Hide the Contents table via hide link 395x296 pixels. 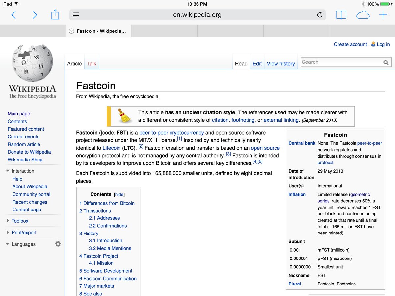pos(119,194)
